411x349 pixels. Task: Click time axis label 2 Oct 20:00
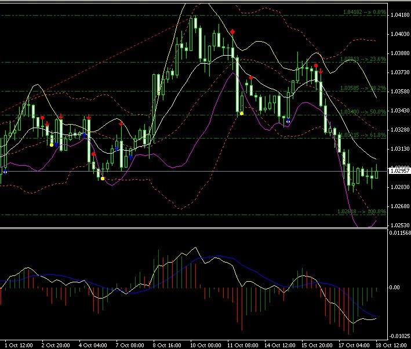click(56, 346)
